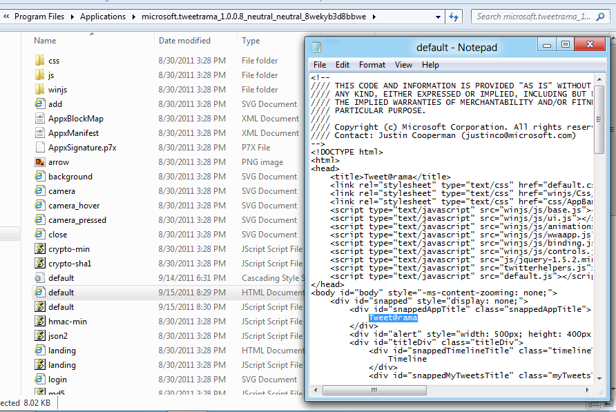Select the camera_pressed file name
This screenshot has width=616, height=412.
(77, 220)
